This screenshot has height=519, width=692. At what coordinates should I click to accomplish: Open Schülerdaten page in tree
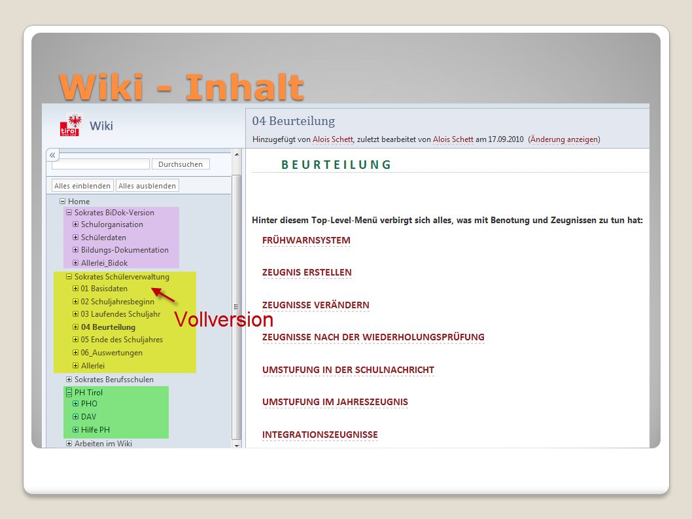click(103, 237)
